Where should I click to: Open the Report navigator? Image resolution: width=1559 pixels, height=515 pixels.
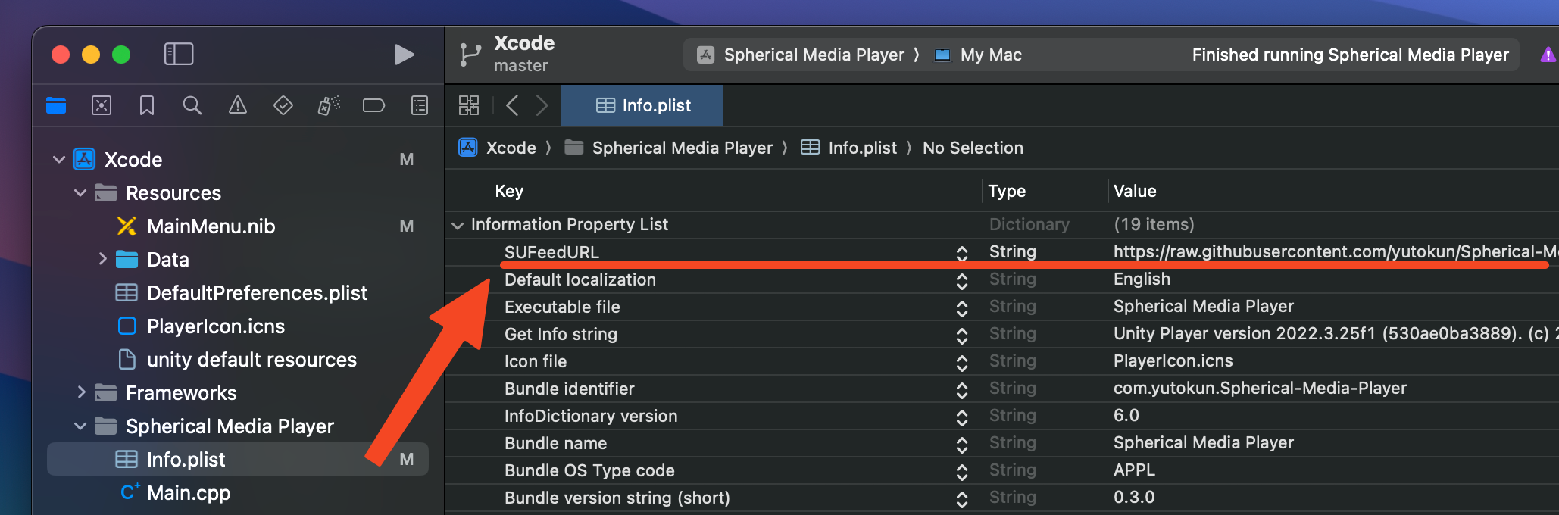pos(419,105)
